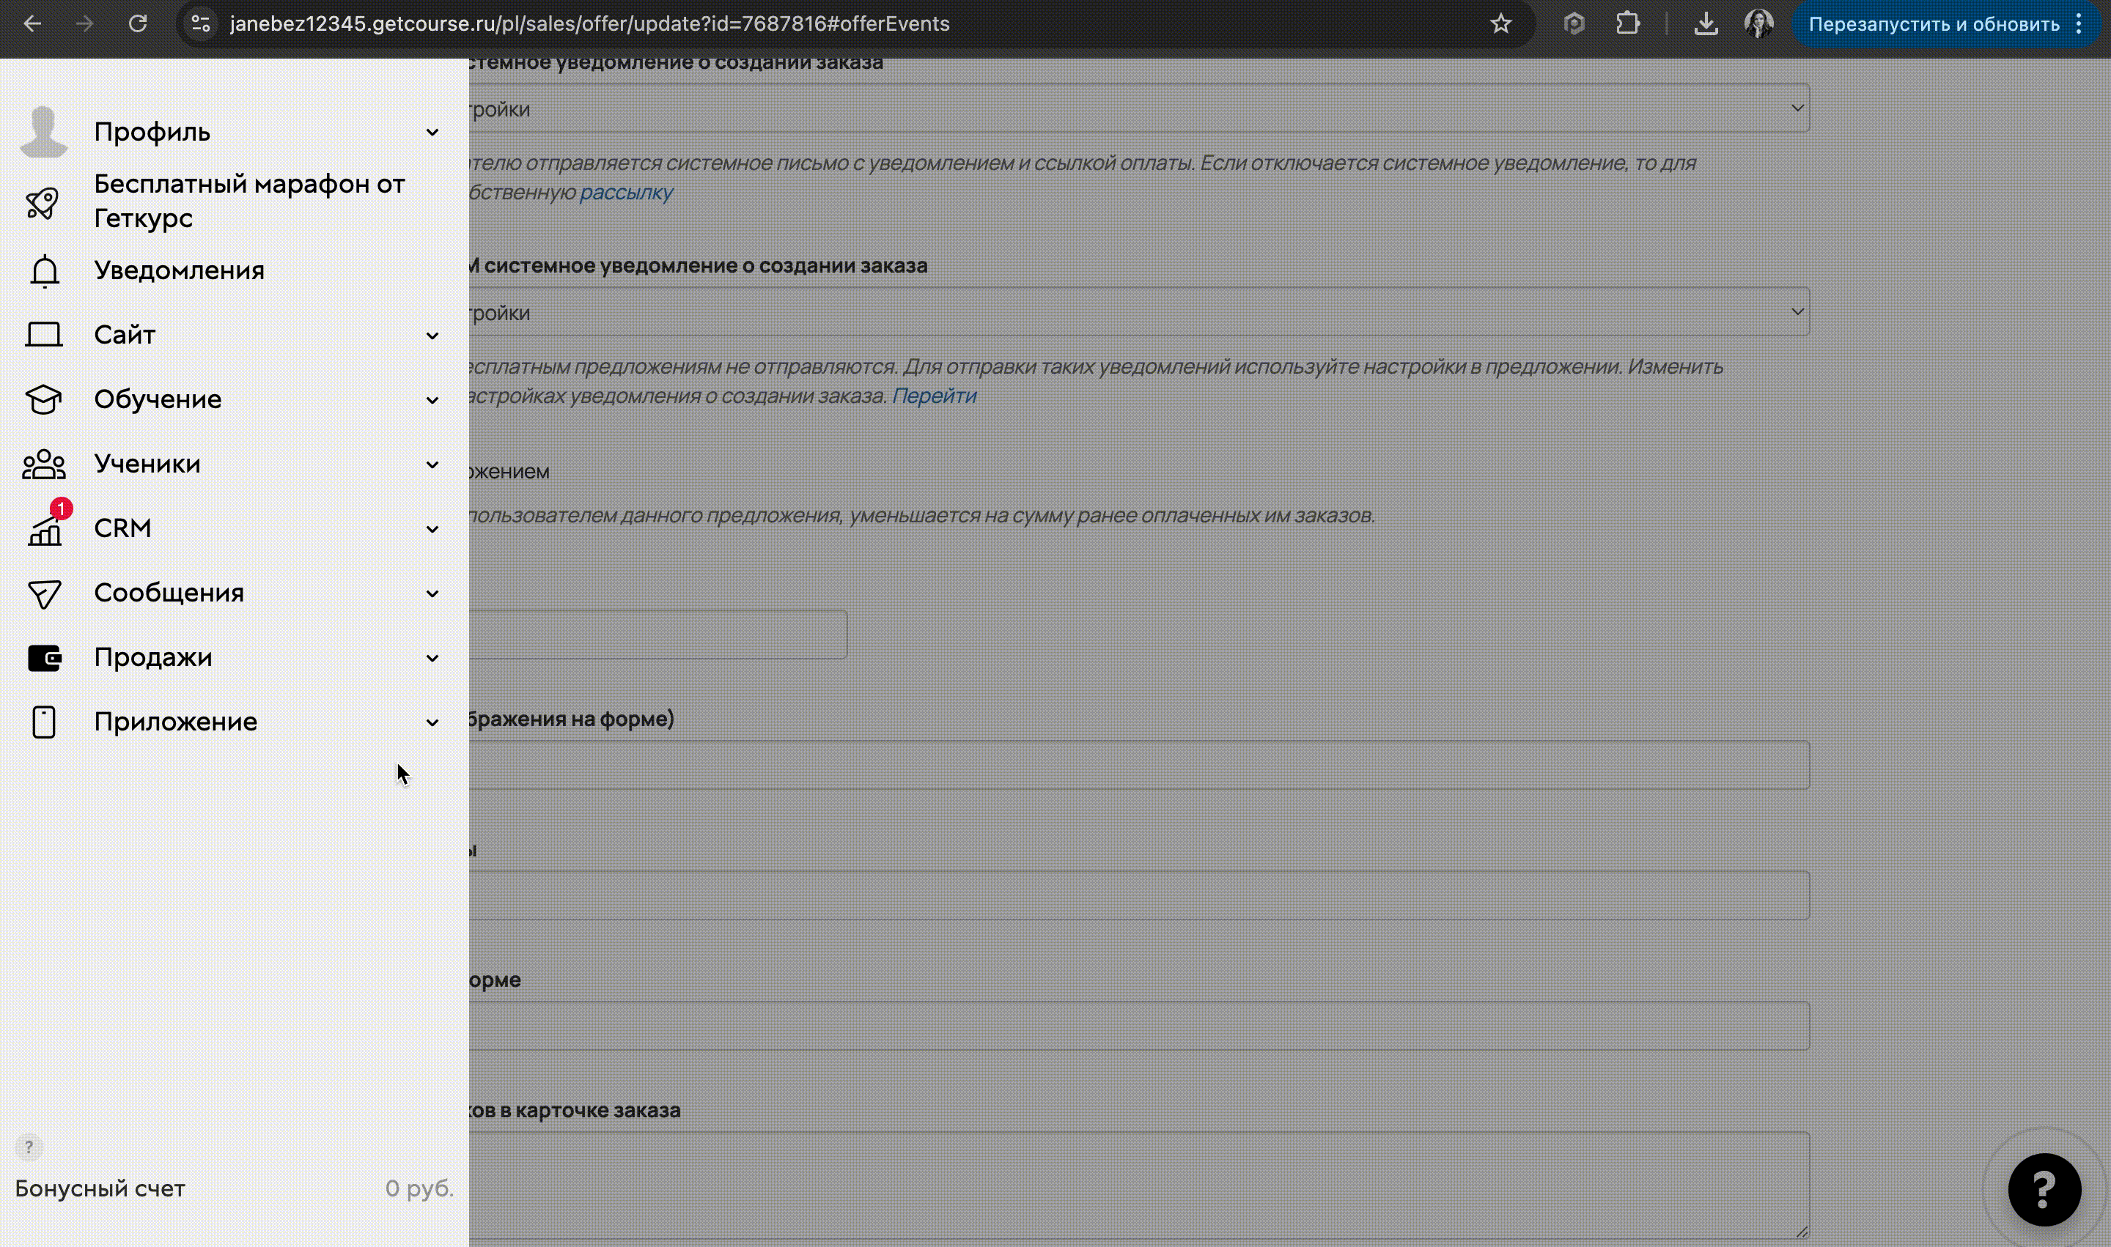Image resolution: width=2111 pixels, height=1247 pixels.
Task: Click the laptop Сайт icon
Action: pos(44,334)
